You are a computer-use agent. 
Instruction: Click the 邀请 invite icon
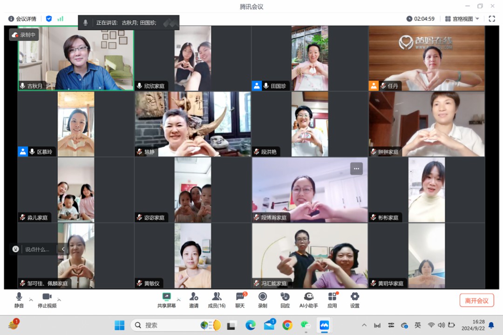coord(194,297)
